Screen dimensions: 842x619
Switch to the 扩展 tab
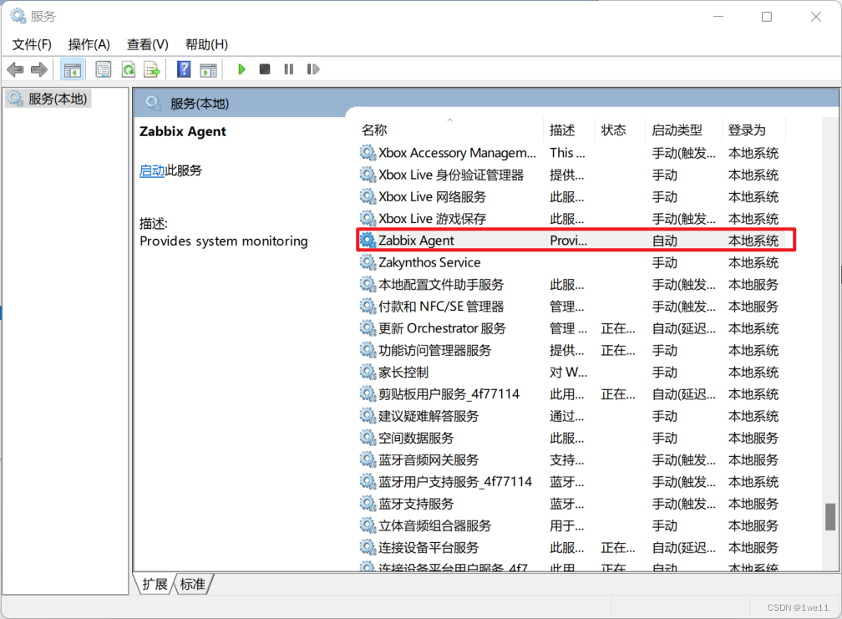coord(155,584)
